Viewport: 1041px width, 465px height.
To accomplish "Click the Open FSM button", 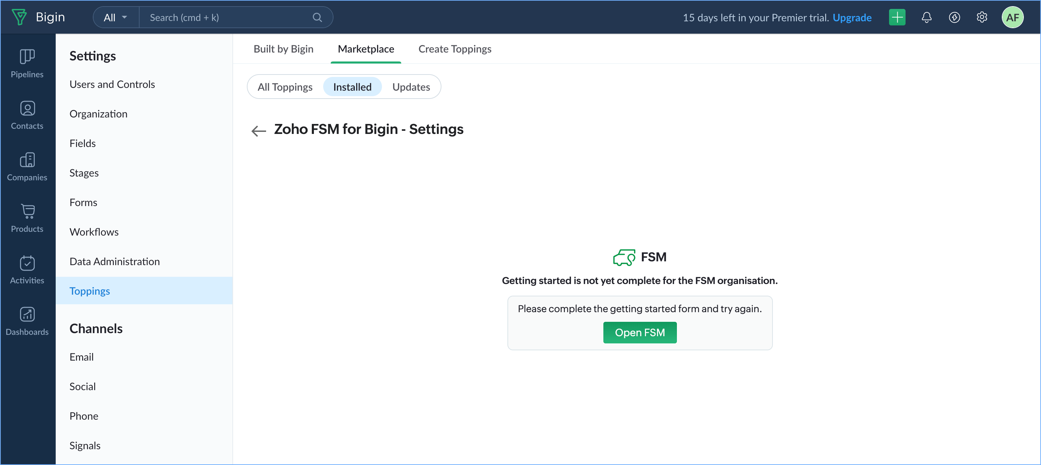I will pyautogui.click(x=639, y=332).
